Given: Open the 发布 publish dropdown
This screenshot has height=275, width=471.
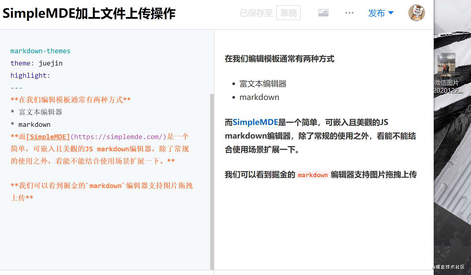Looking at the screenshot, I should [381, 13].
